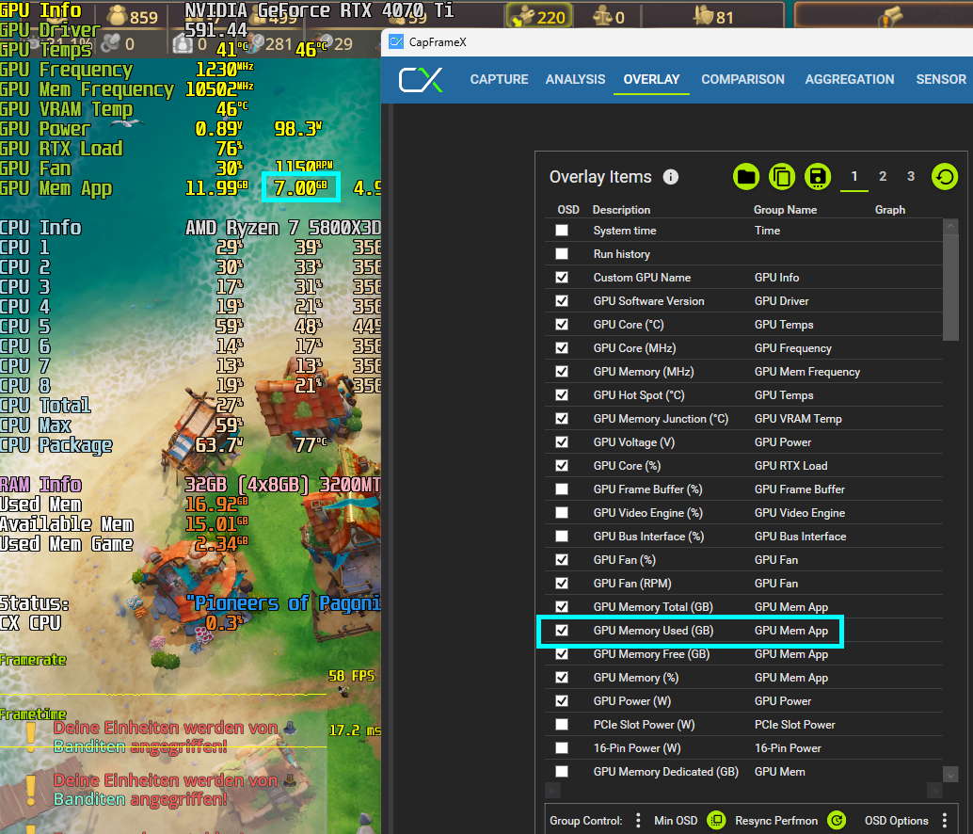The height and width of the screenshot is (834, 973).
Task: Click 'GPU Fan (%)' description text
Action: 624,560
